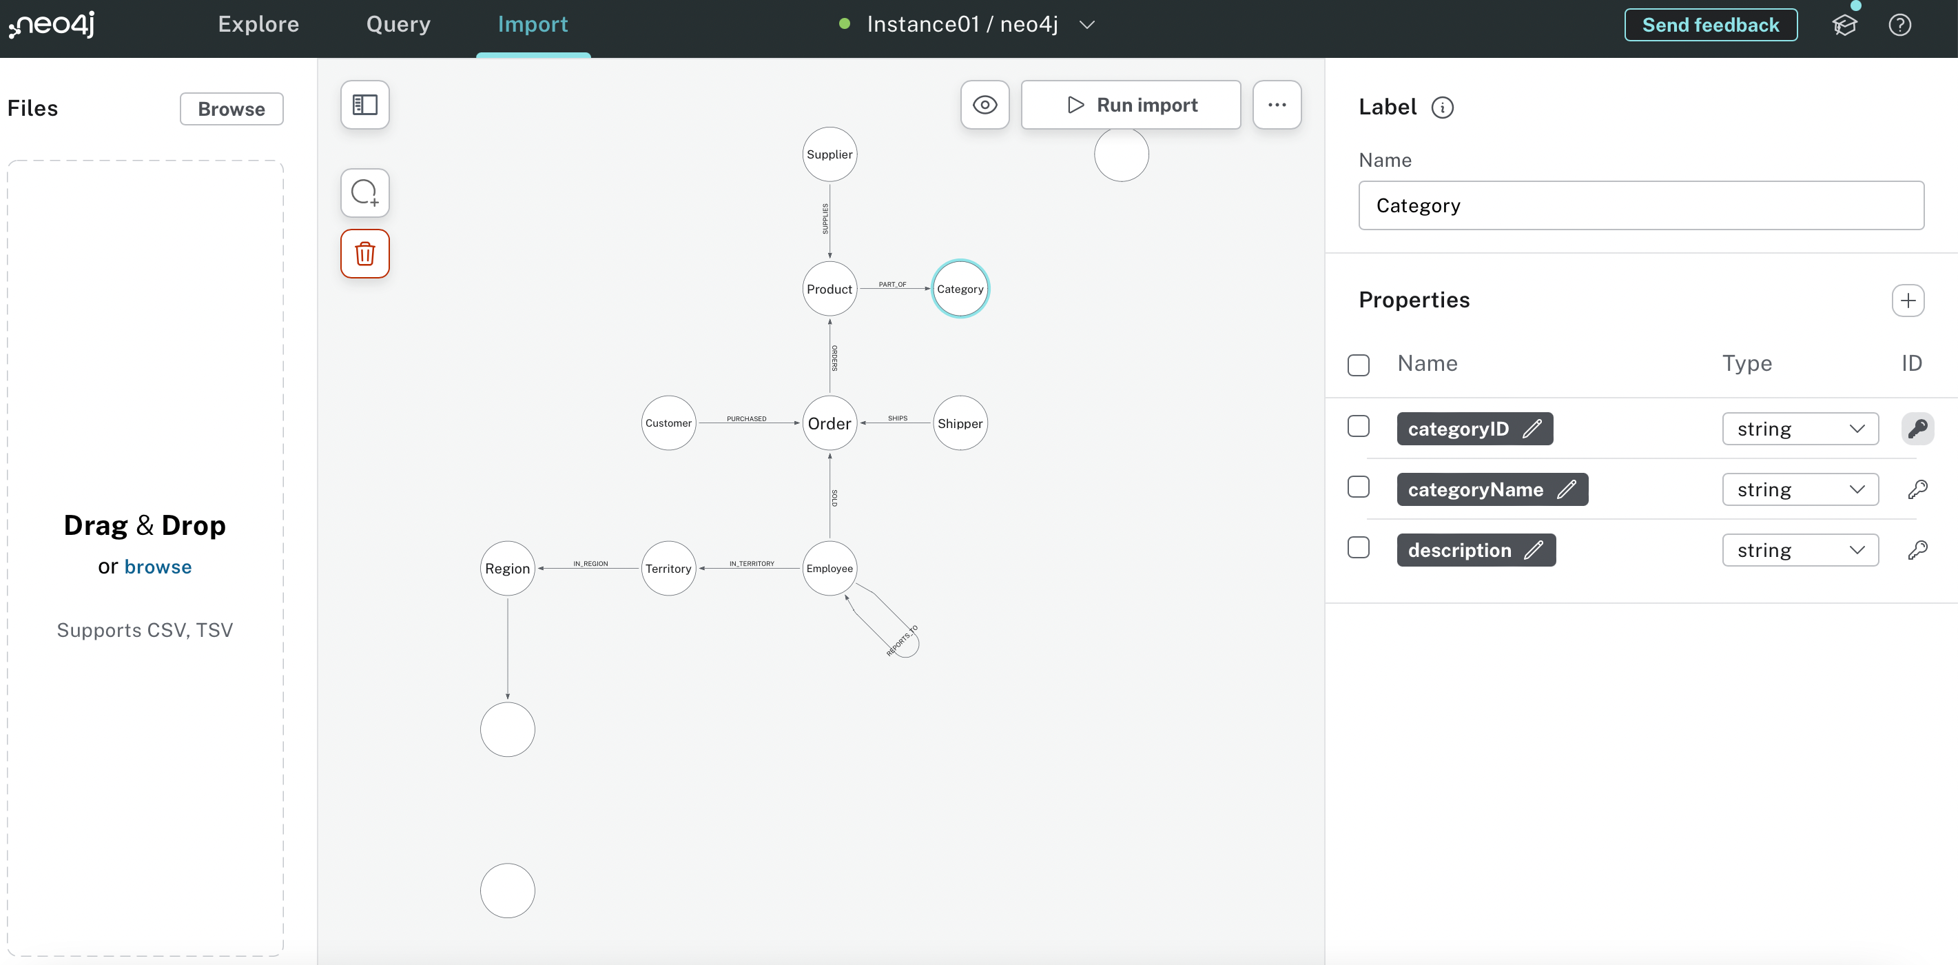Expand the Instance01 / neo4j database selector
The image size is (1958, 965).
[967, 24]
